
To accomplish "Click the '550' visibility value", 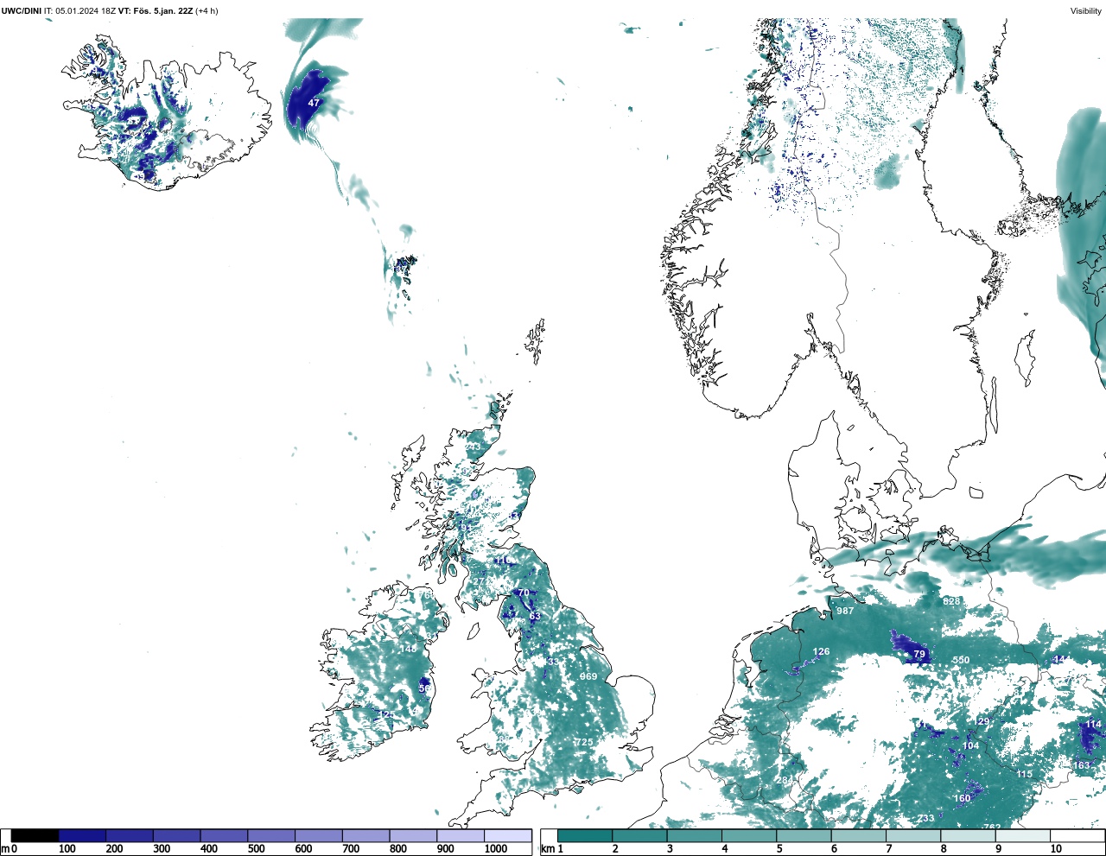I will pos(961,660).
